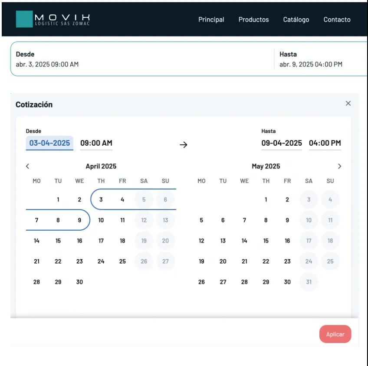Screen dimensions: 368x366
Task: Click the arrow between Desde and Hasta
Action: (x=184, y=145)
